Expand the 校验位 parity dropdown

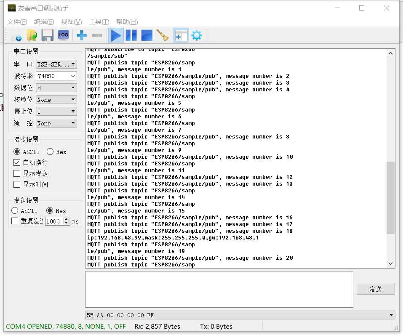point(73,100)
